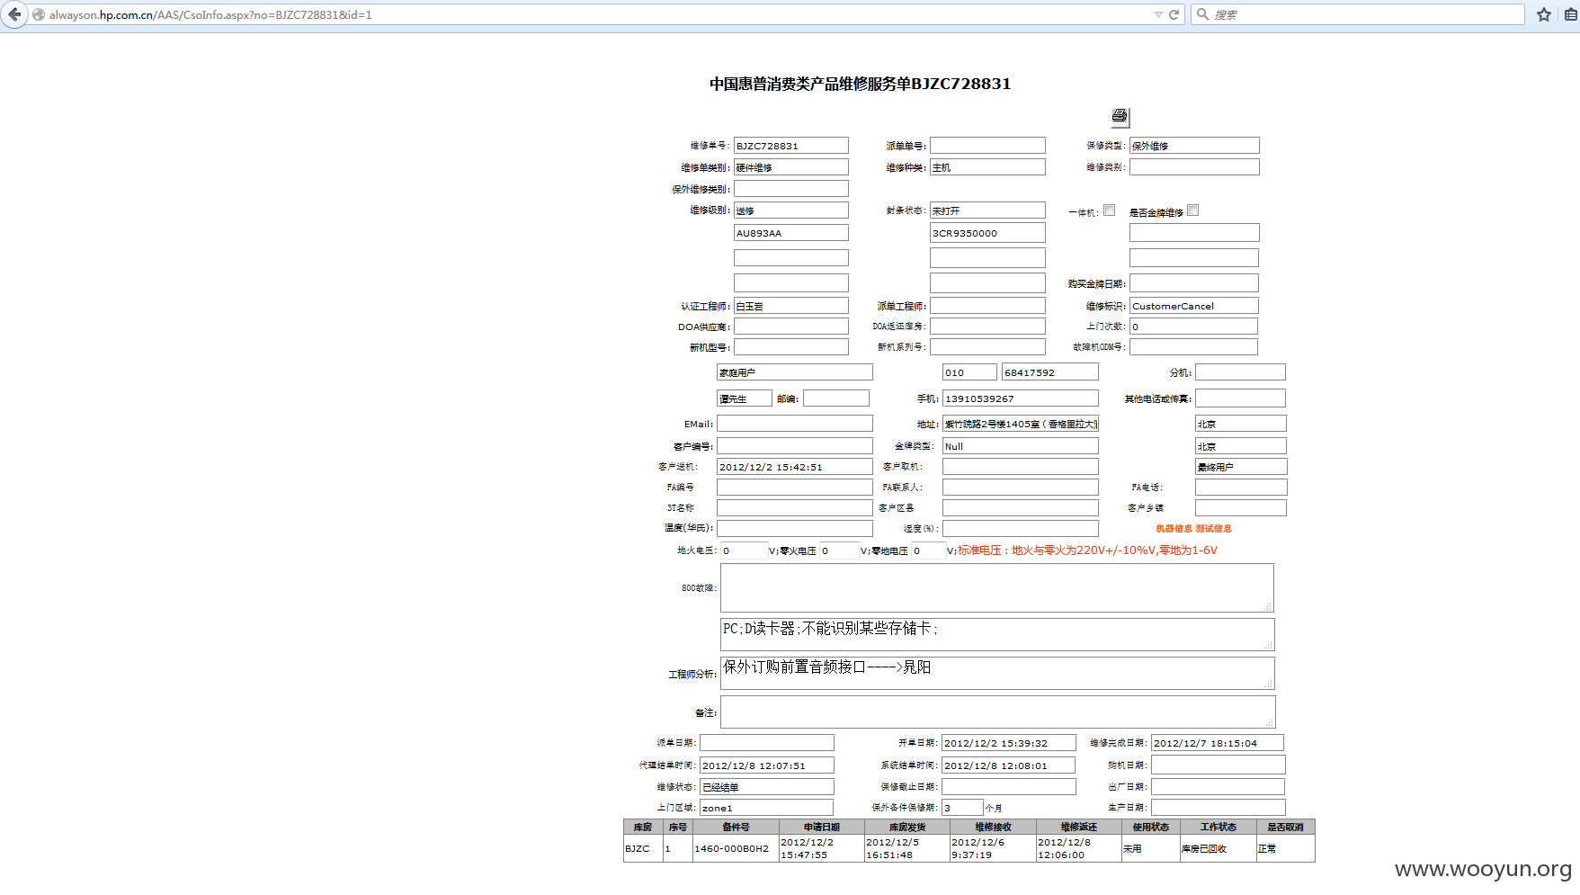This screenshot has width=1580, height=895.
Task: Click the 封条状态 field showing 未打开
Action: click(987, 210)
